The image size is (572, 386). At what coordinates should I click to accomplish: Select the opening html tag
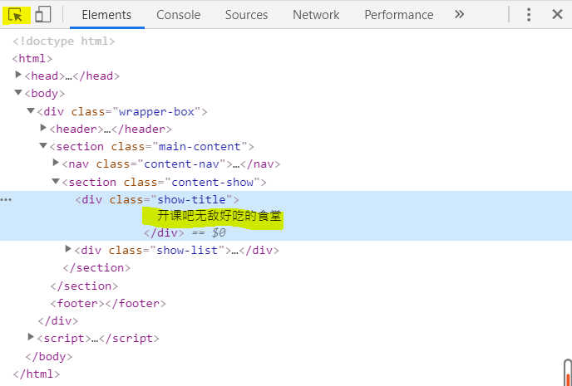point(32,59)
